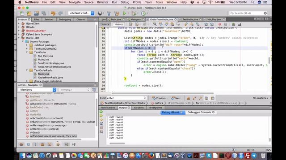
Task: Click the Shift Line Left editor icon
Action: [x=206, y=24]
